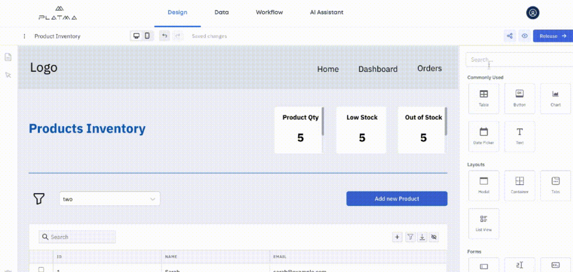Click the Product Inventory page name
This screenshot has width=573, height=272.
[57, 36]
